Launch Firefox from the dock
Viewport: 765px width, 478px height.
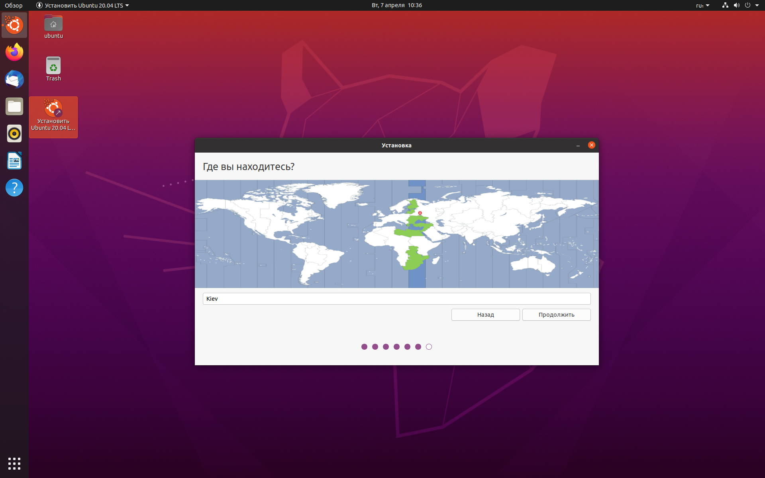pos(14,52)
